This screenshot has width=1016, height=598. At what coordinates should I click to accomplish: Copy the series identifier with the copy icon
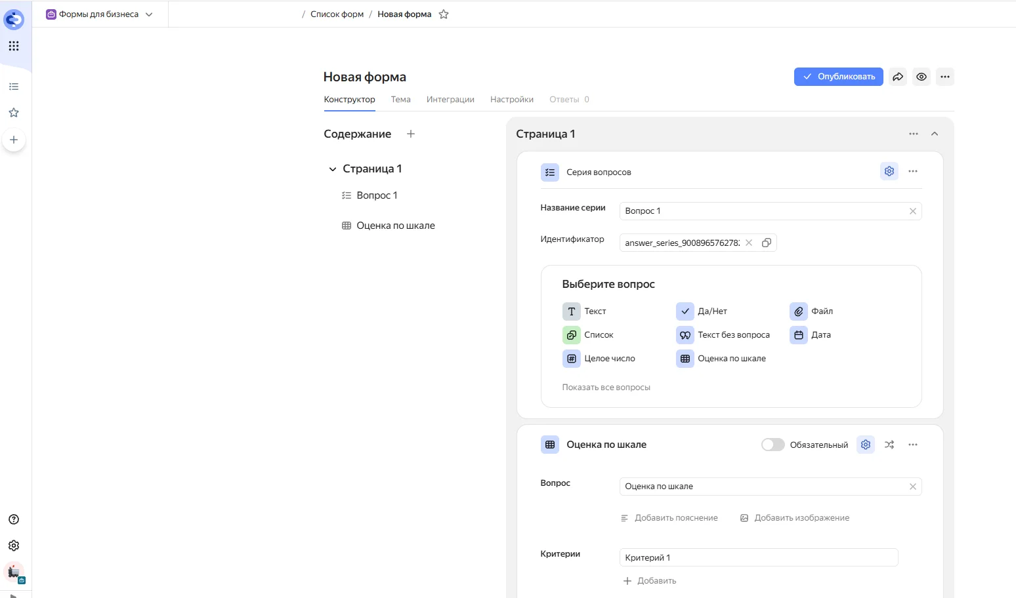point(766,243)
